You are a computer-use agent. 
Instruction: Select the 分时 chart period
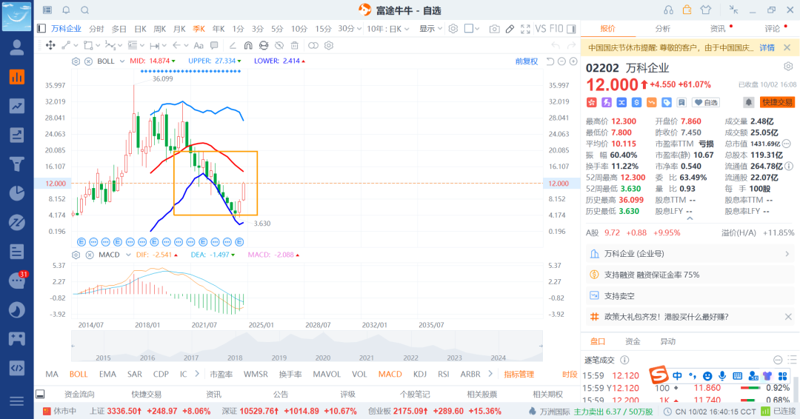[x=96, y=29]
